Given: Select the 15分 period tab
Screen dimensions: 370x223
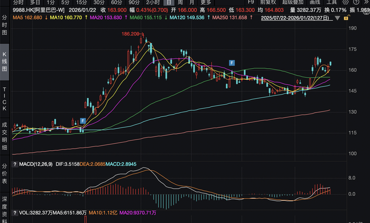Looking at the screenshot, I should pos(81,2).
